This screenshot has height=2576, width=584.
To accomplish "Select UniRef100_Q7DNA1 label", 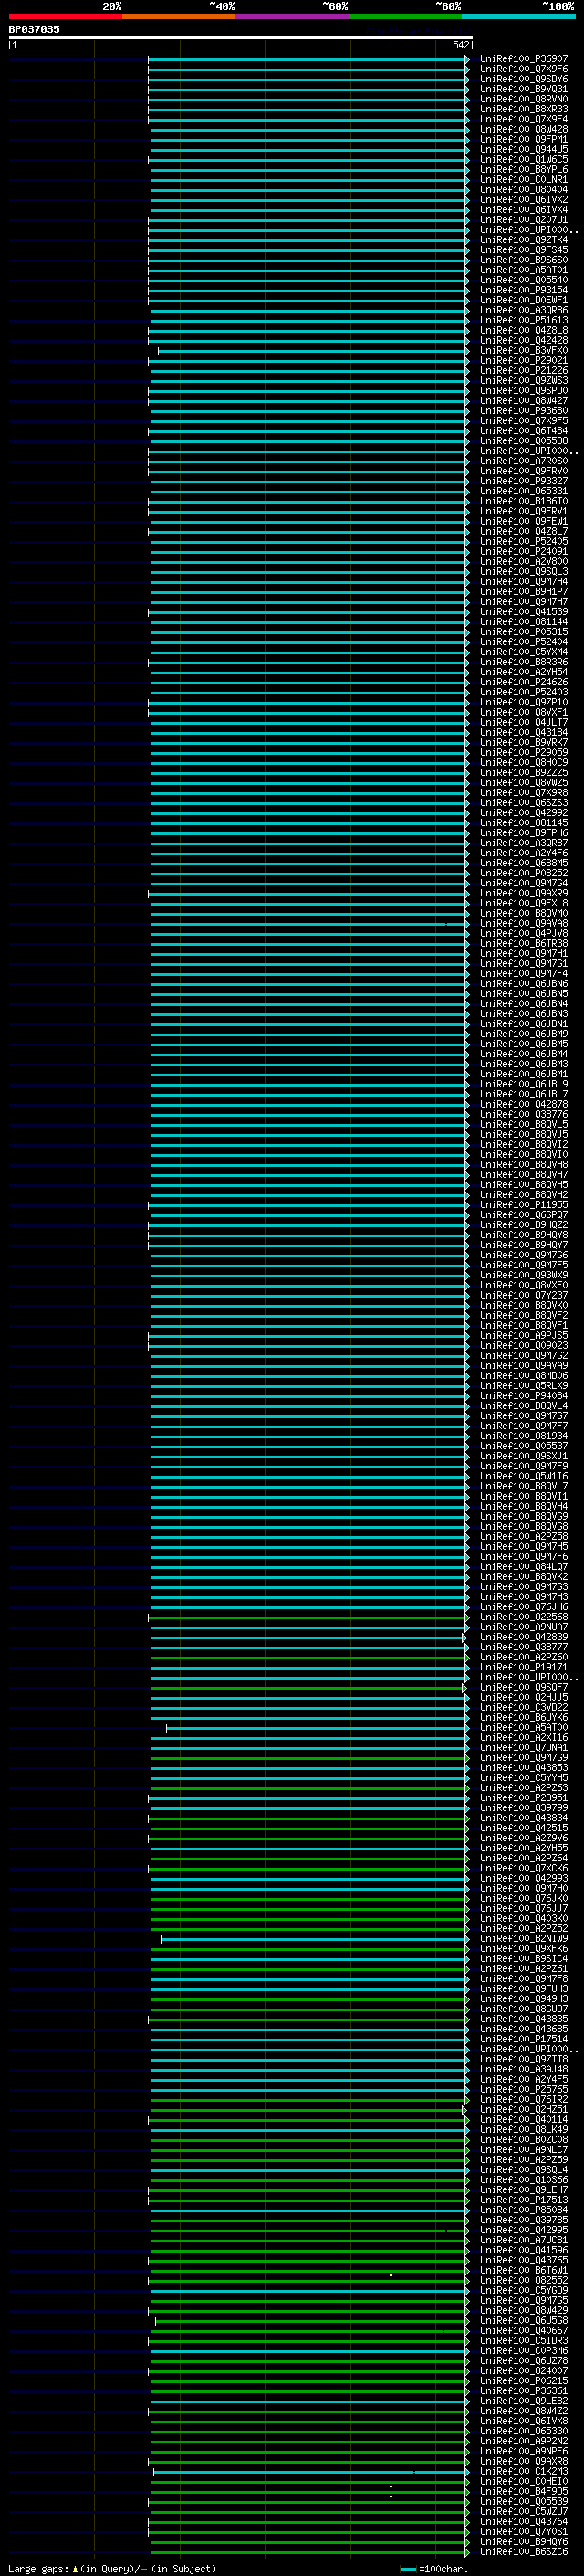I will pyautogui.click(x=523, y=1747).
